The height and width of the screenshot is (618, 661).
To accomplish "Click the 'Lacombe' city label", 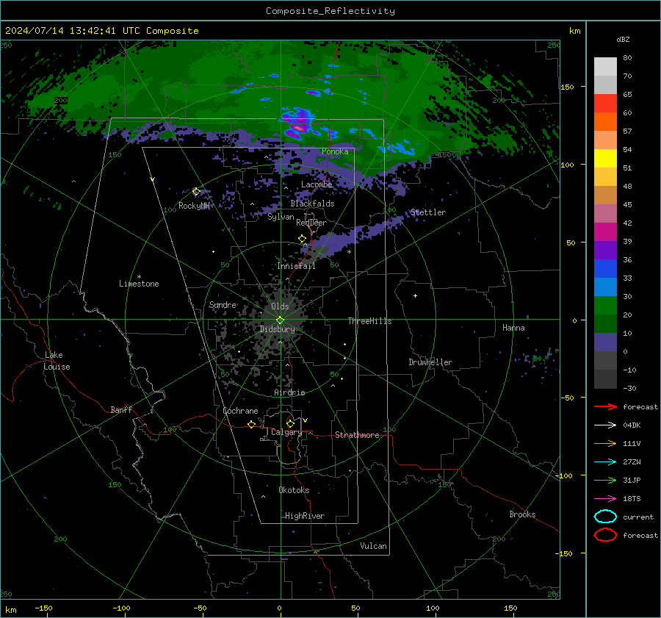I will click(317, 184).
